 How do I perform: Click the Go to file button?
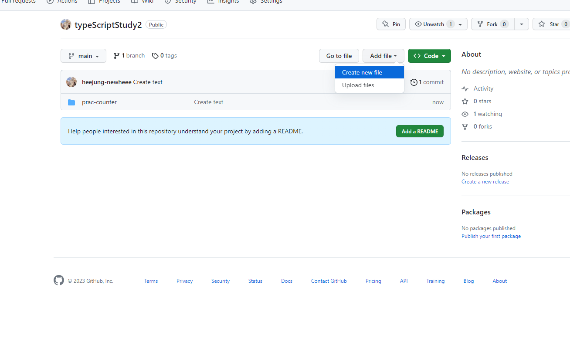click(x=339, y=56)
